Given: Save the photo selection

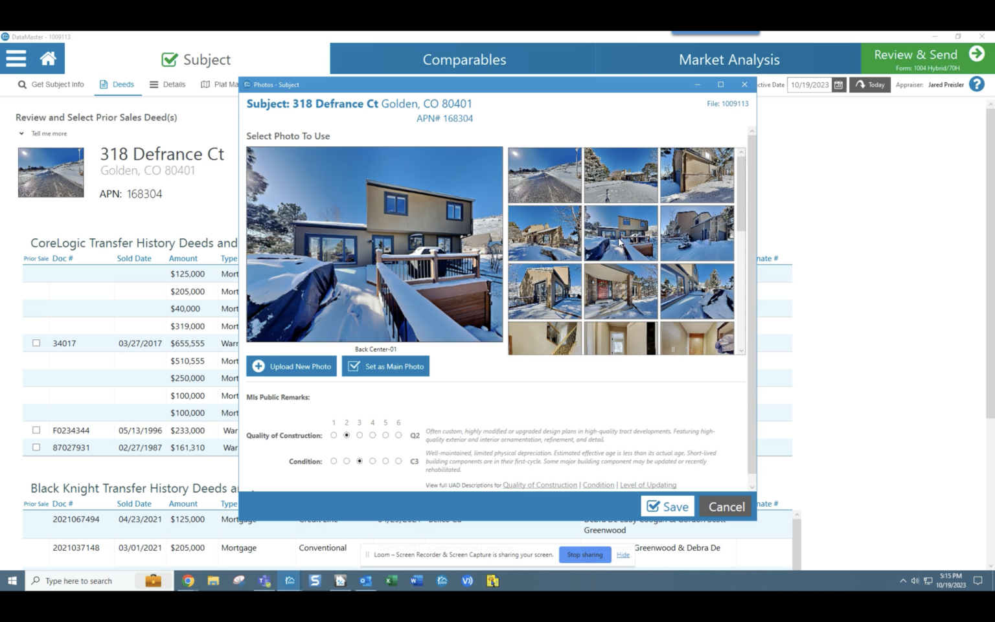Looking at the screenshot, I should click(667, 506).
